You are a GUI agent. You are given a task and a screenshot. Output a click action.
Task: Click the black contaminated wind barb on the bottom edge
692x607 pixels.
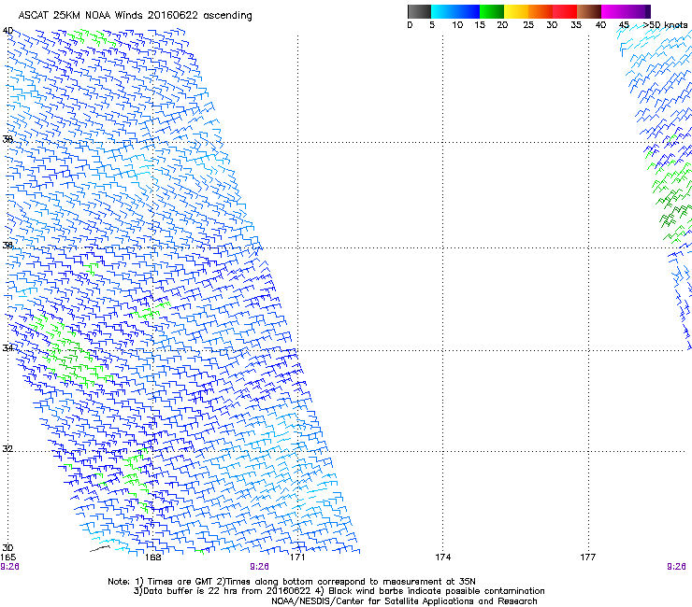click(x=100, y=548)
